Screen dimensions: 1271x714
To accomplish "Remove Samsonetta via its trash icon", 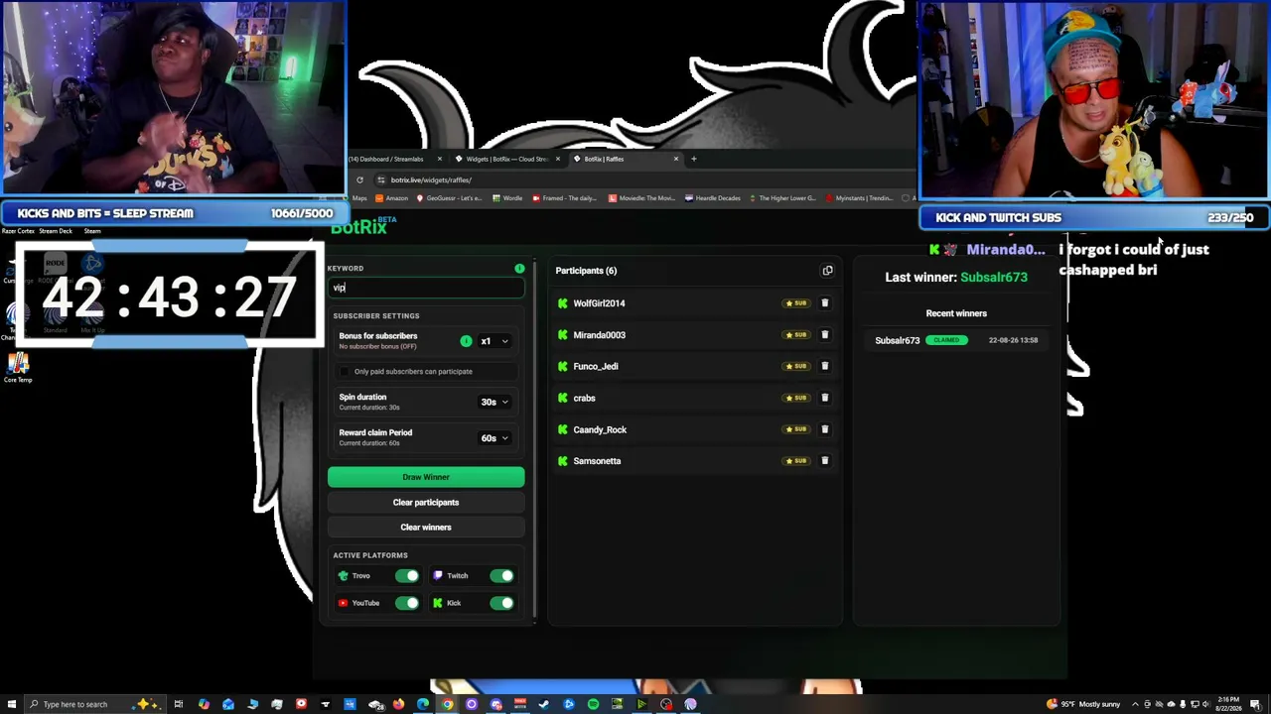I will [824, 461].
